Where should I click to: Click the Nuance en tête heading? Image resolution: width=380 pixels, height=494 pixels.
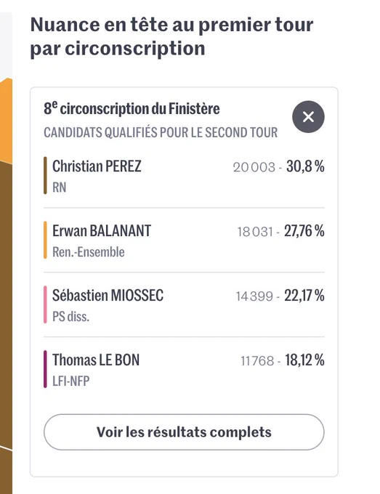click(x=171, y=36)
